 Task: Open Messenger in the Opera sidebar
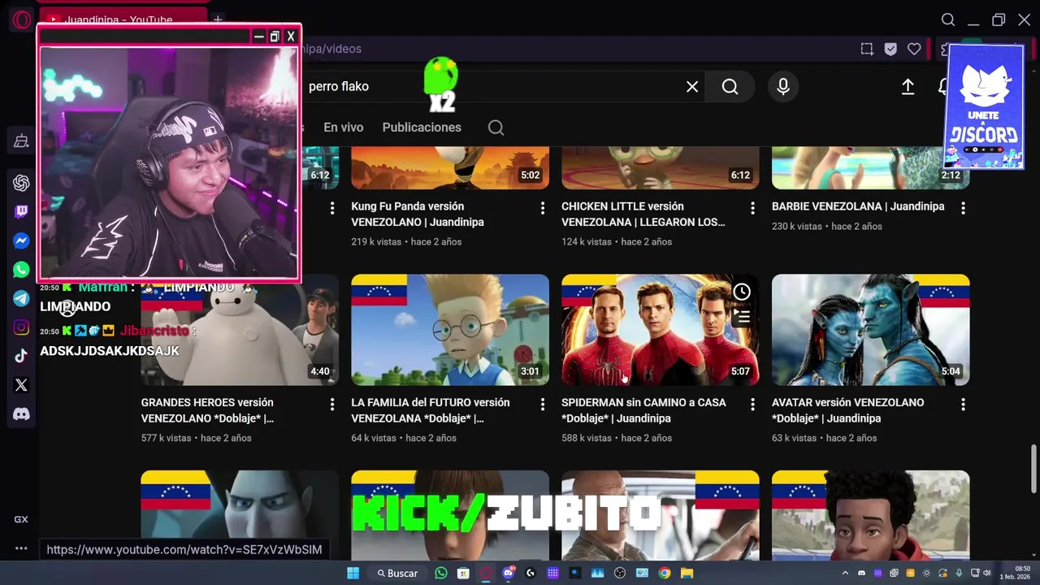coord(21,240)
